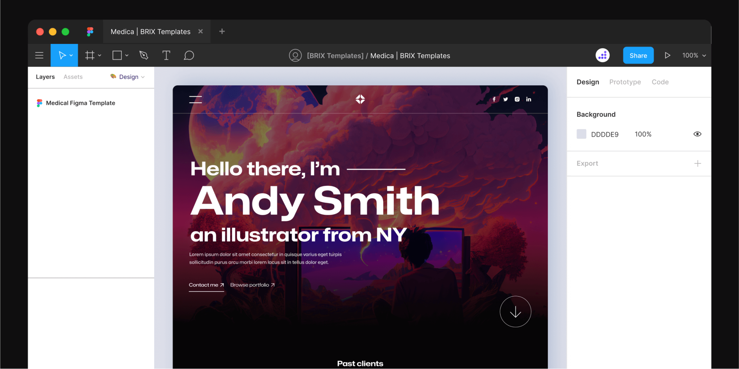This screenshot has height=369, width=739.
Task: Click the Share button
Action: tap(638, 55)
